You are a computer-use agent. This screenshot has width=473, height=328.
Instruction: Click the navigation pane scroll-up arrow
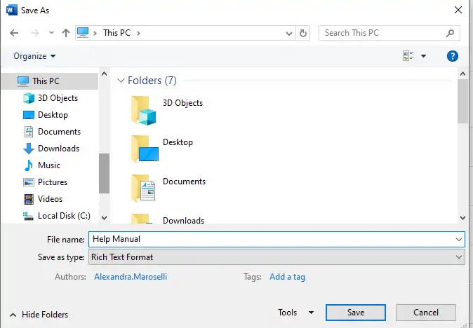click(x=104, y=74)
